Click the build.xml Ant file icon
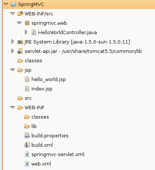 coord(27,145)
